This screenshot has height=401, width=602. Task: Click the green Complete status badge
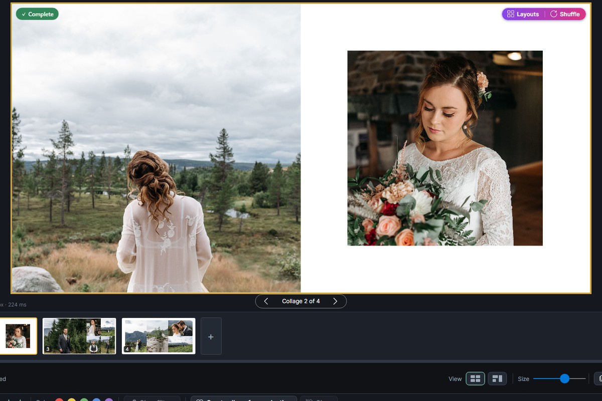tap(37, 14)
